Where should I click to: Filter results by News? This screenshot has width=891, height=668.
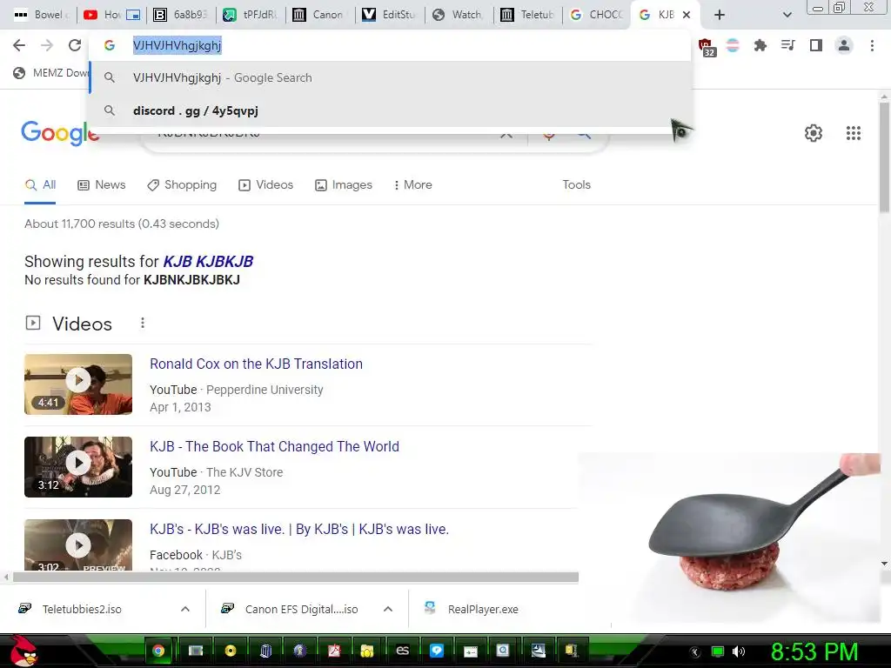point(102,185)
